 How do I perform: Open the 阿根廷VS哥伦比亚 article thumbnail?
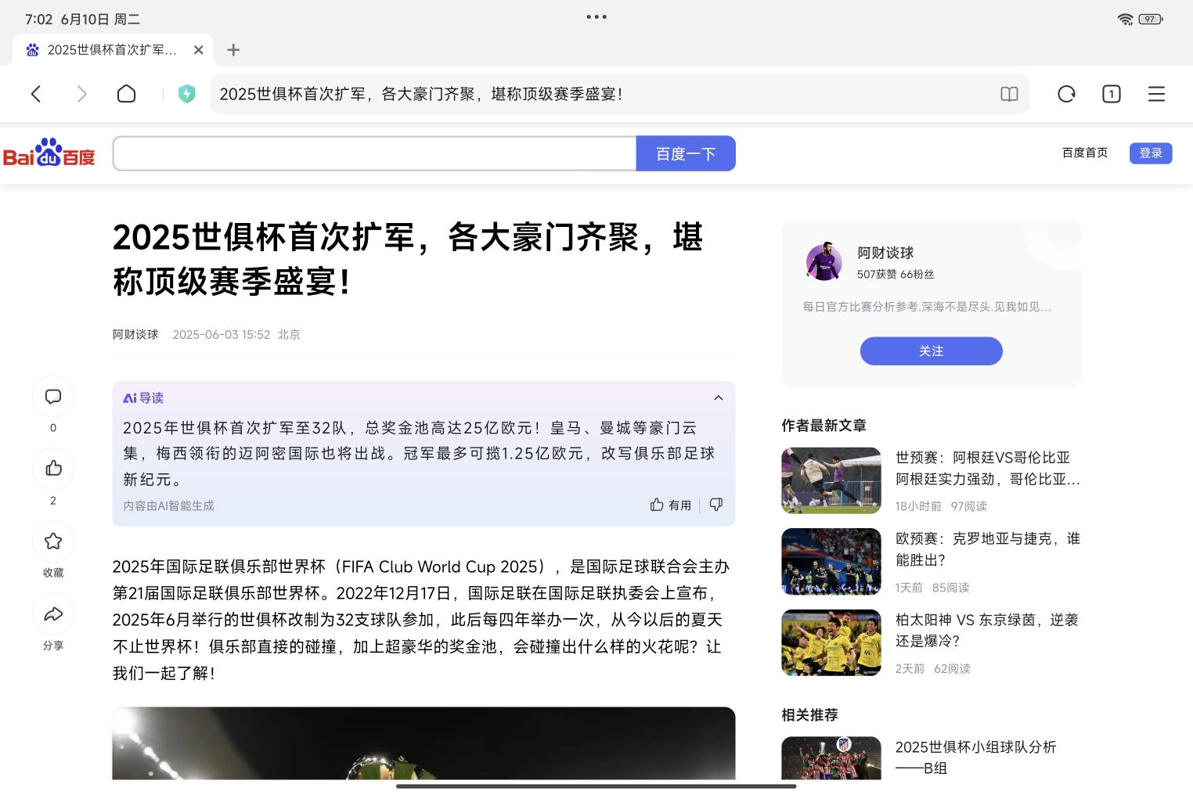tap(831, 480)
